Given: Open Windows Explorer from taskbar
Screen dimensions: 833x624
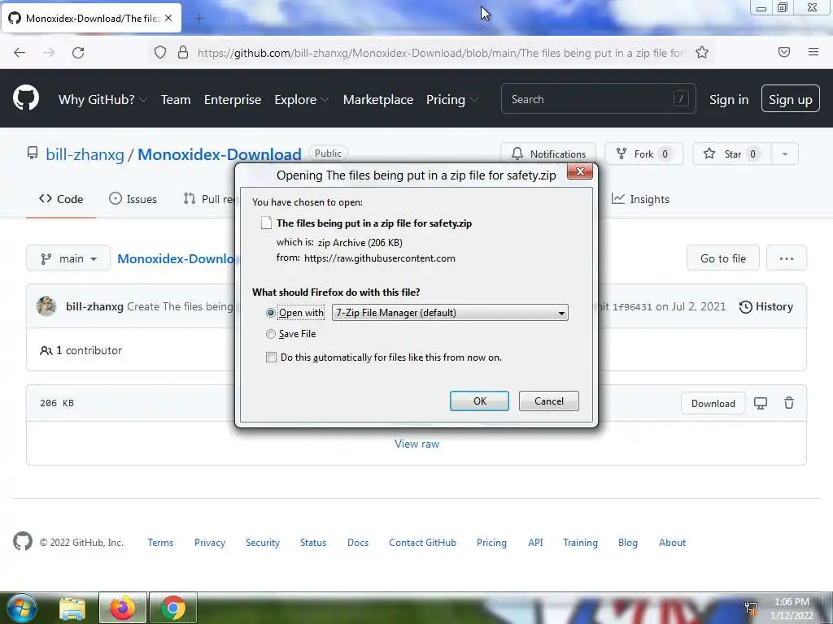Looking at the screenshot, I should tap(72, 608).
